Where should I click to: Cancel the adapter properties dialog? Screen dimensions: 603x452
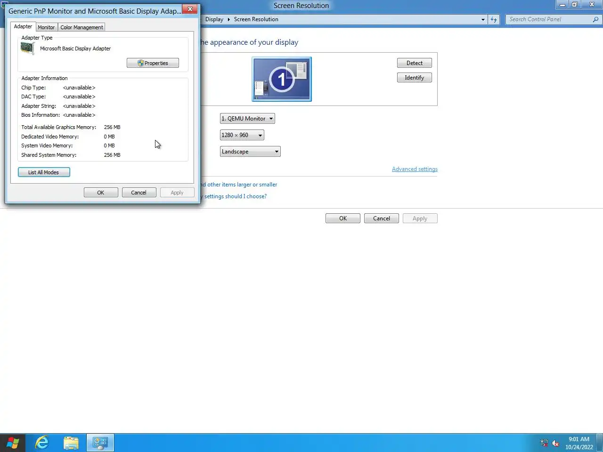(139, 193)
